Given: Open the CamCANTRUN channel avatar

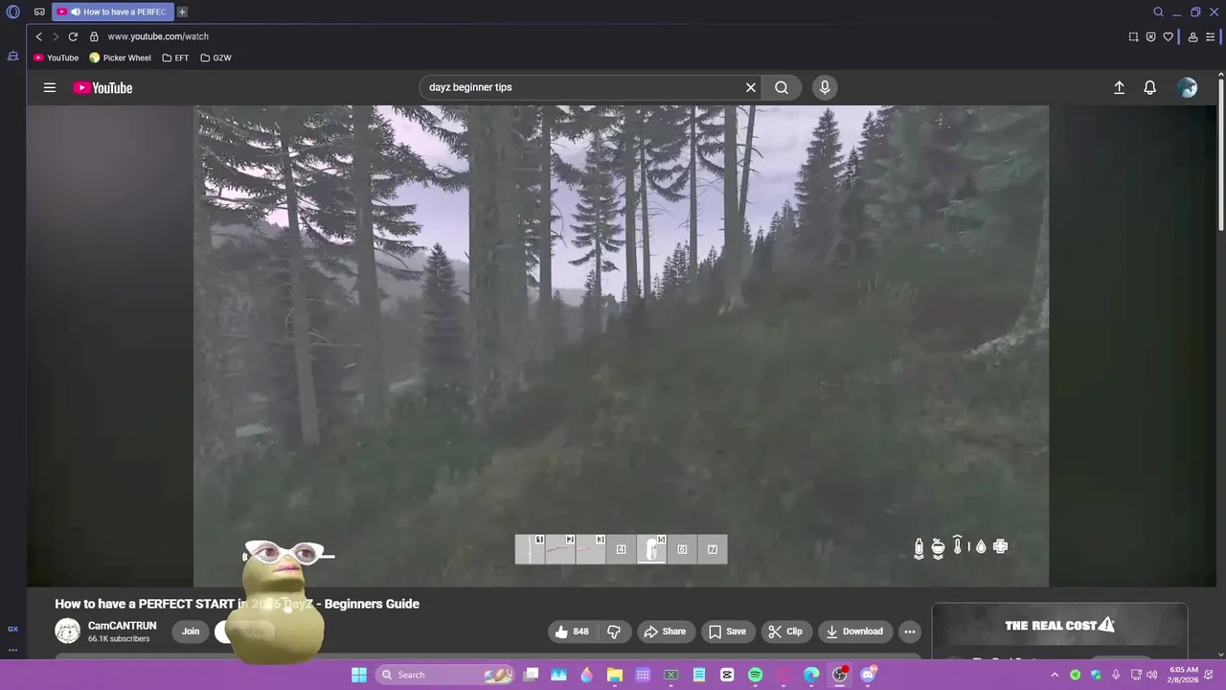Looking at the screenshot, I should 67,631.
